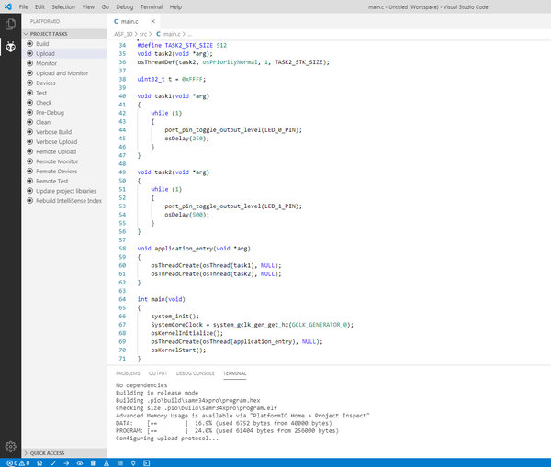
Task: Run the Check project task
Action: click(64, 103)
